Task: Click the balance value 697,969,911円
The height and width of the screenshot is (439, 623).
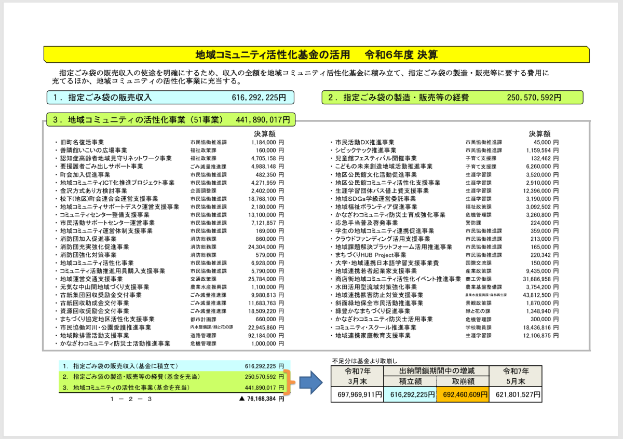Action: pos(357,395)
